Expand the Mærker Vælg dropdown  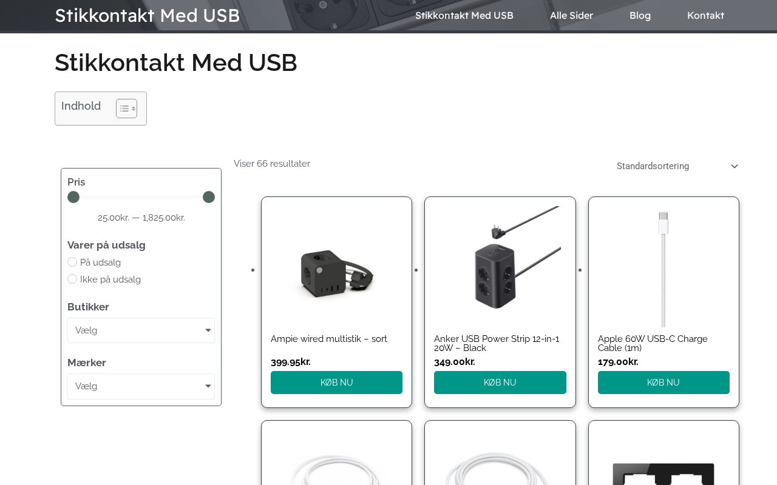[141, 386]
